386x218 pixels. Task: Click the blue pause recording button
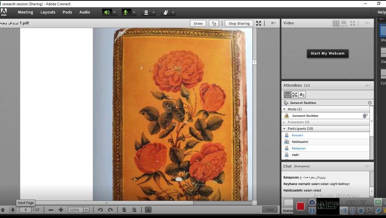pyautogui.click(x=312, y=211)
